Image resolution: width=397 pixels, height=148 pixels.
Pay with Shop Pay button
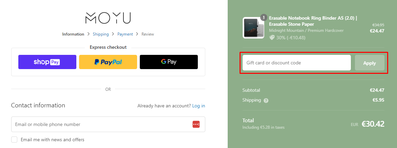pyautogui.click(x=48, y=62)
